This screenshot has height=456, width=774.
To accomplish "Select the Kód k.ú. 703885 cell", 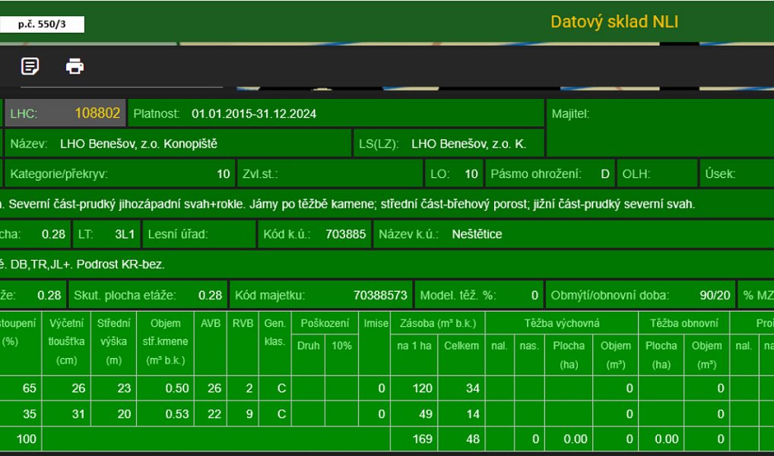I will pos(315,234).
